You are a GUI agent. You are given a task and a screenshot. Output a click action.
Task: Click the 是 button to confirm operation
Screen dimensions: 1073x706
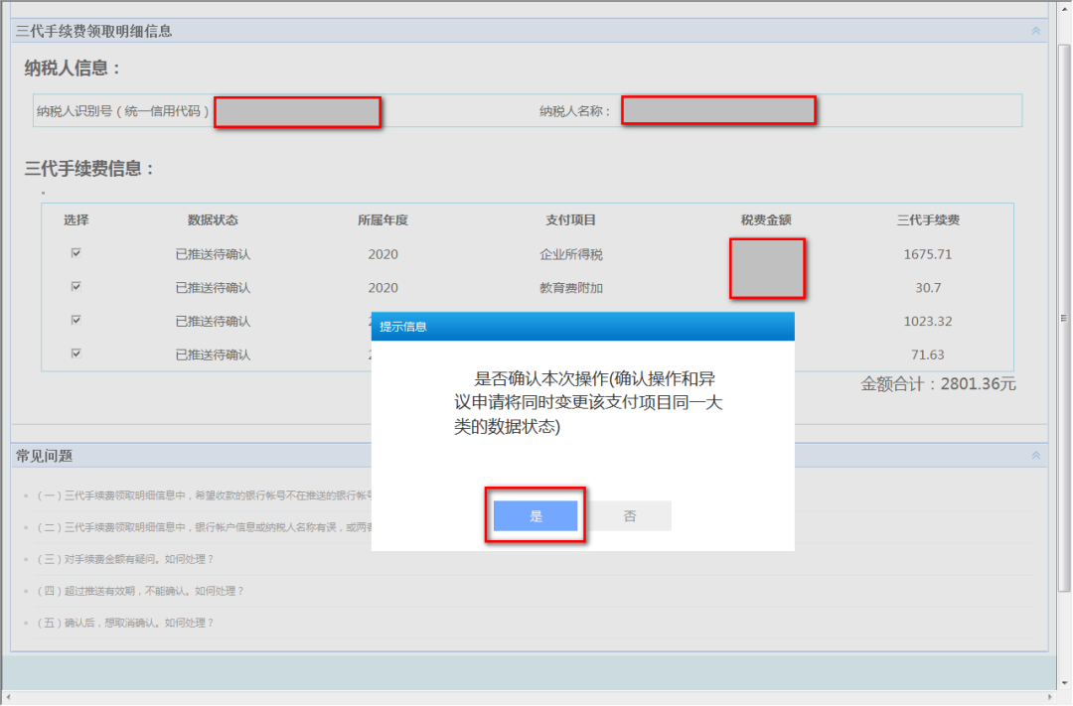click(536, 515)
